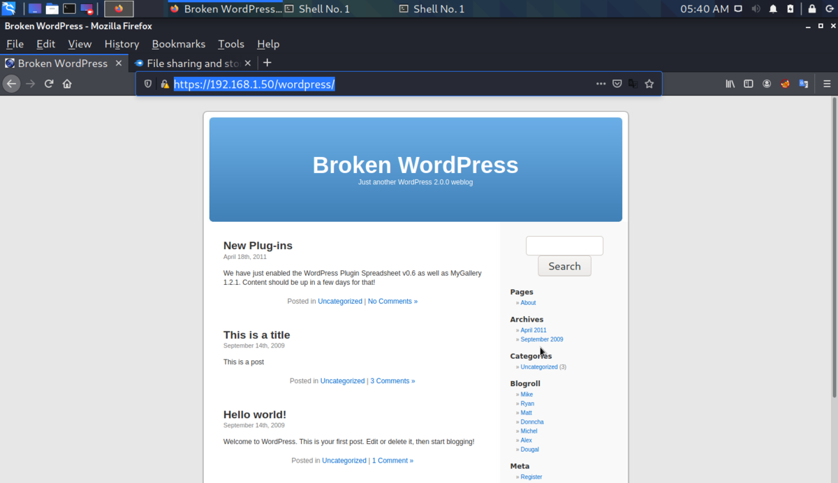Image resolution: width=838 pixels, height=483 pixels.
Task: Open the file manager launcher in panel
Action: (x=52, y=9)
